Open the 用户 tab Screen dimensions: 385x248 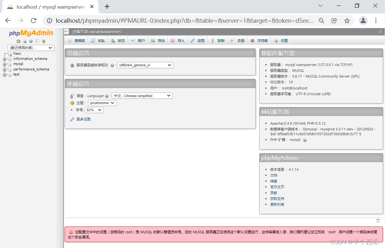click(x=138, y=41)
